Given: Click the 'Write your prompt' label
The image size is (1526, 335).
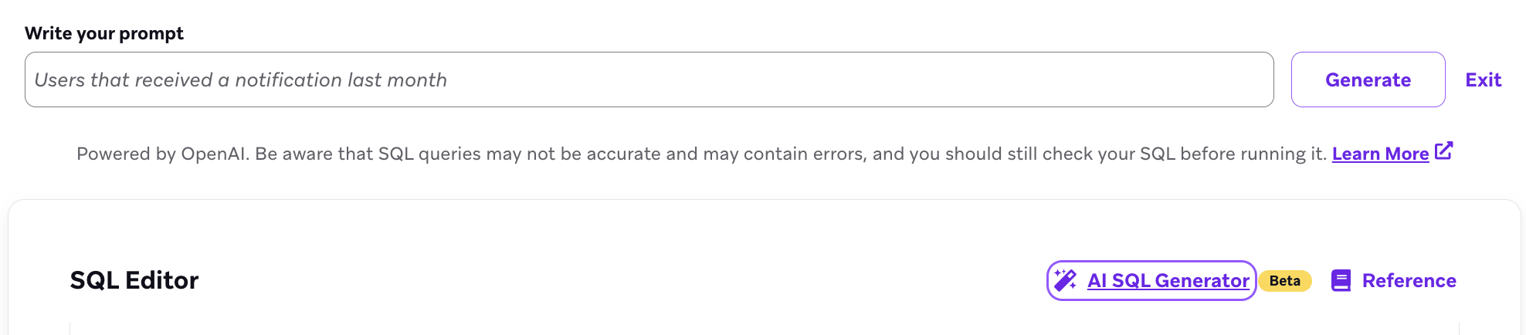Looking at the screenshot, I should pos(104,34).
